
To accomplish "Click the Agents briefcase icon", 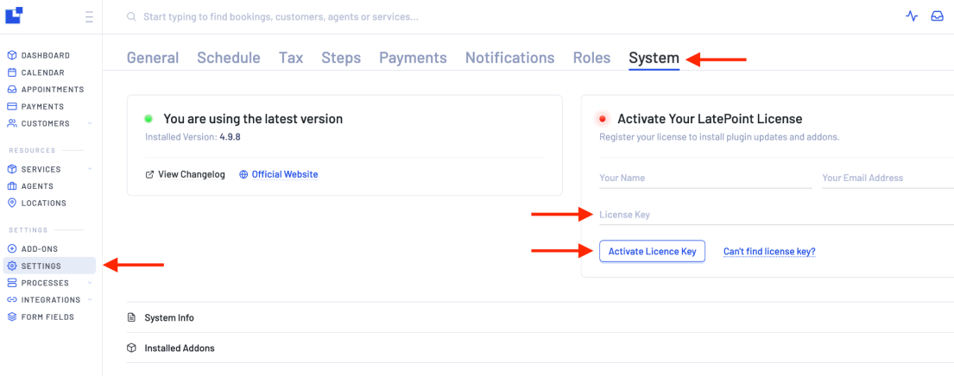I will (x=11, y=186).
